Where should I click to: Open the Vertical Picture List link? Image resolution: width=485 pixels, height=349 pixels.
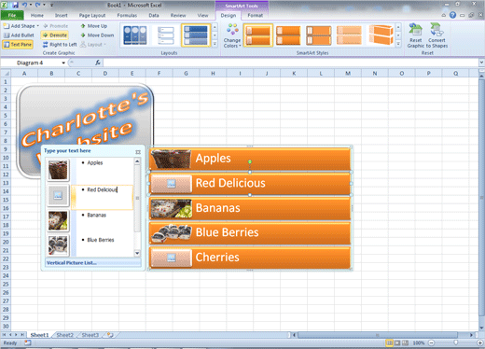[72, 263]
